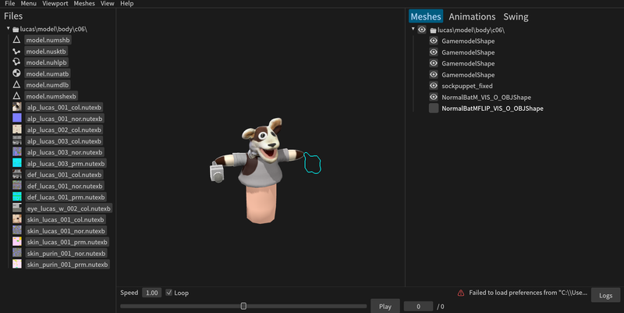Viewport: 624px width, 313px height.
Task: Hide the fourth GamemodelShape mesh
Action: 434,74
